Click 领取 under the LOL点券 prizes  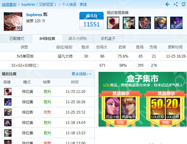click(x=166, y=122)
